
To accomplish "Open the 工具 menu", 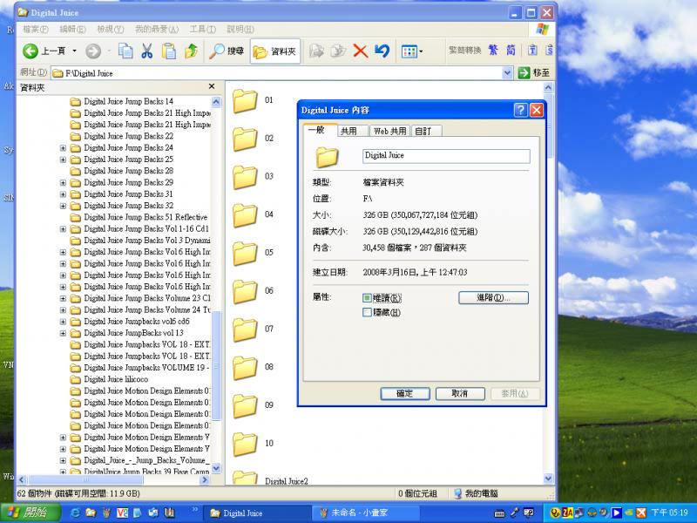I will 203,29.
